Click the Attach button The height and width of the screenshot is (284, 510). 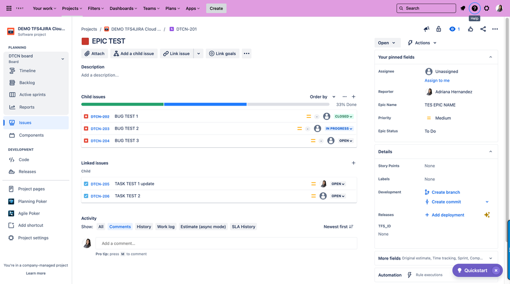click(94, 54)
